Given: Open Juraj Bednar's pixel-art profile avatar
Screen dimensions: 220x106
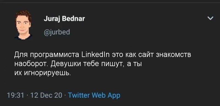Looking at the screenshot, I should pos(23,25).
